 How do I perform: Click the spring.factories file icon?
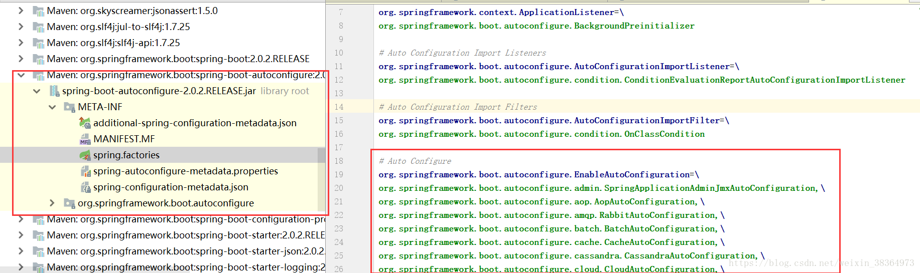(x=85, y=155)
